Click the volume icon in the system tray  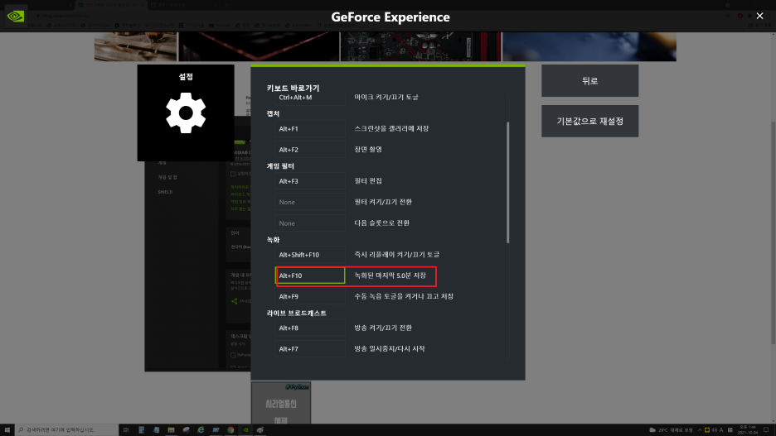(x=714, y=429)
